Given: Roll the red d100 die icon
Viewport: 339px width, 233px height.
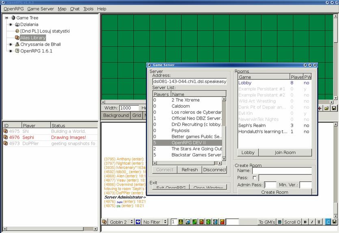Looking at the screenshot, I should click(222, 222).
